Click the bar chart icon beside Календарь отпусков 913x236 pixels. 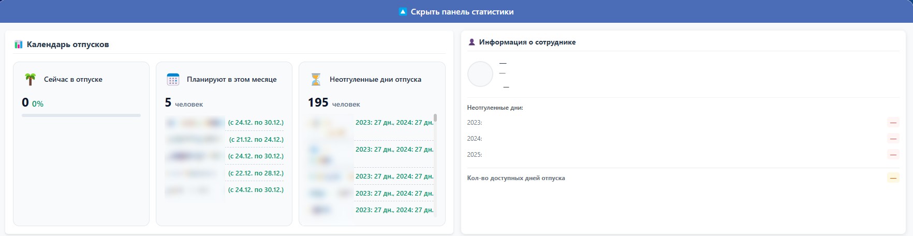tap(19, 45)
